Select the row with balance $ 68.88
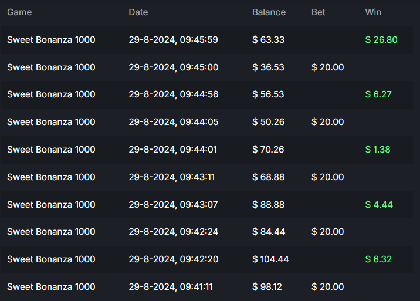Viewport: 420px width, 301px height. click(268, 177)
